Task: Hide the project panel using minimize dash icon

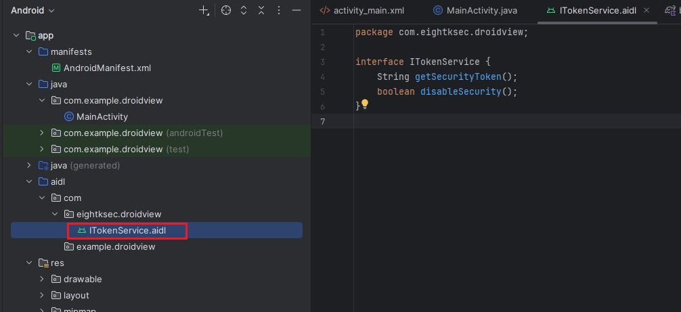Action: click(296, 11)
